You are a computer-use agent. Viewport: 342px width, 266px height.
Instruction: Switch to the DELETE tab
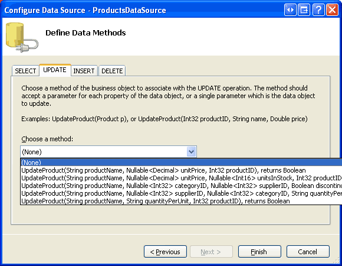coord(112,71)
